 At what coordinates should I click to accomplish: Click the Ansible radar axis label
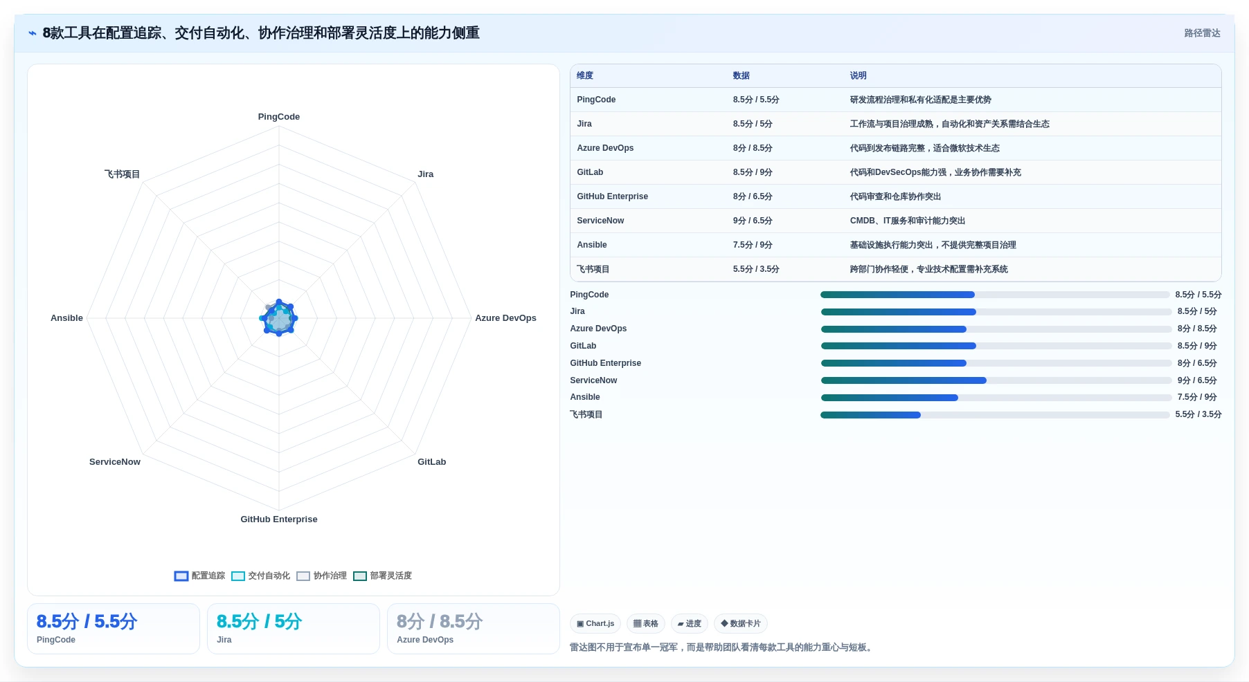pos(66,318)
